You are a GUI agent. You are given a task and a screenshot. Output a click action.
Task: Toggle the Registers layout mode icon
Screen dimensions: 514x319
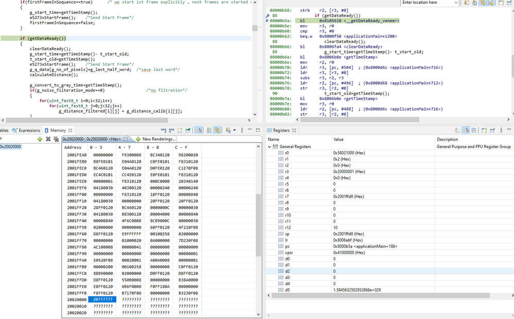(466, 130)
